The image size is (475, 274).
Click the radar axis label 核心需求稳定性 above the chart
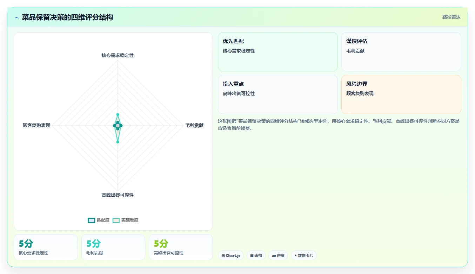click(118, 55)
